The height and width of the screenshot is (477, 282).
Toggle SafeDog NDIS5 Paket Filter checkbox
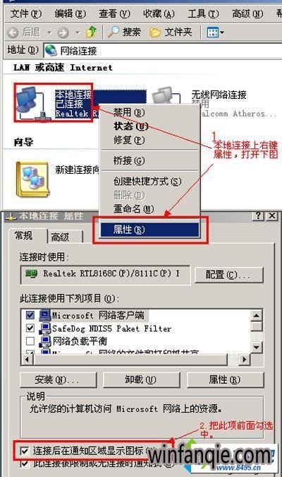click(x=30, y=328)
